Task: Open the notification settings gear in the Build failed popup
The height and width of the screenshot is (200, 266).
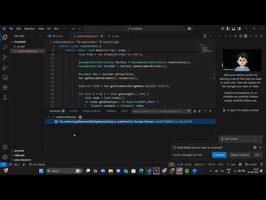Action: tap(255, 147)
